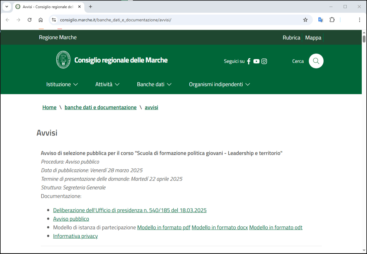Click the Cerca label
The width and height of the screenshot is (367, 254).
point(298,61)
